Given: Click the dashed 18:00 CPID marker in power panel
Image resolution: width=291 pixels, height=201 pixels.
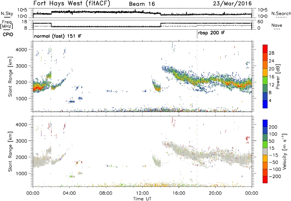Looking at the screenshot, I should pos(197,77).
